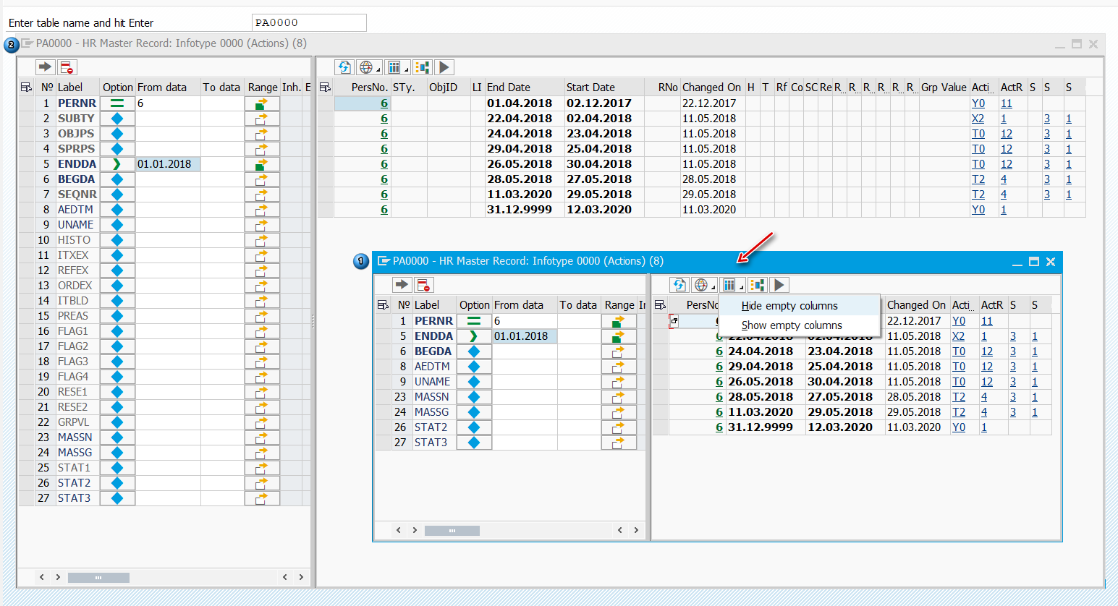This screenshot has width=1118, height=606.
Task: Click the Execute play icon in front window
Action: (779, 285)
